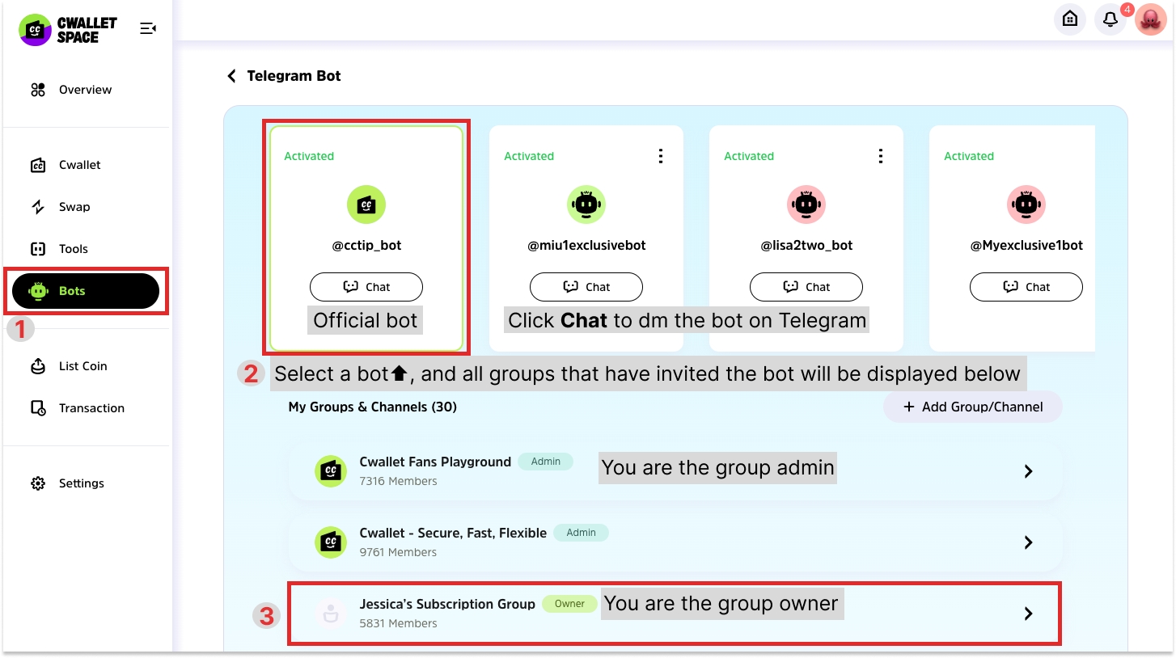The width and height of the screenshot is (1176, 658).
Task: Open the notifications bell
Action: point(1110,19)
